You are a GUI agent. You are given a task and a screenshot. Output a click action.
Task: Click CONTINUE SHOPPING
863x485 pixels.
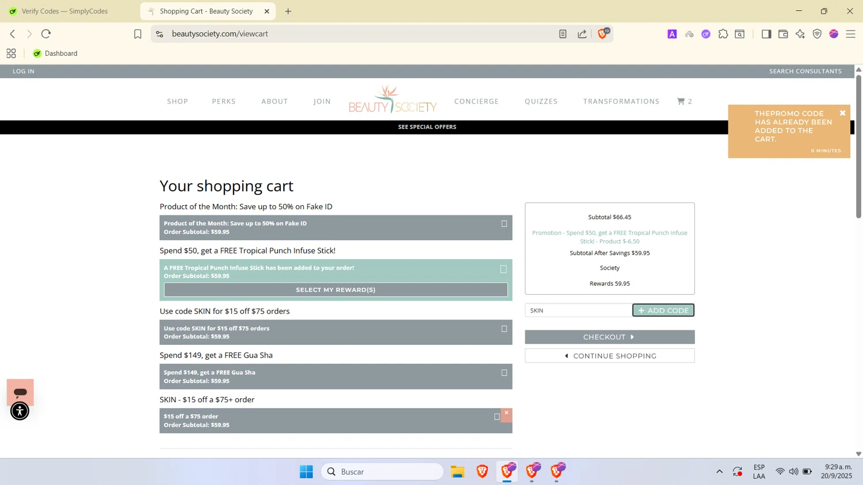[x=609, y=356]
